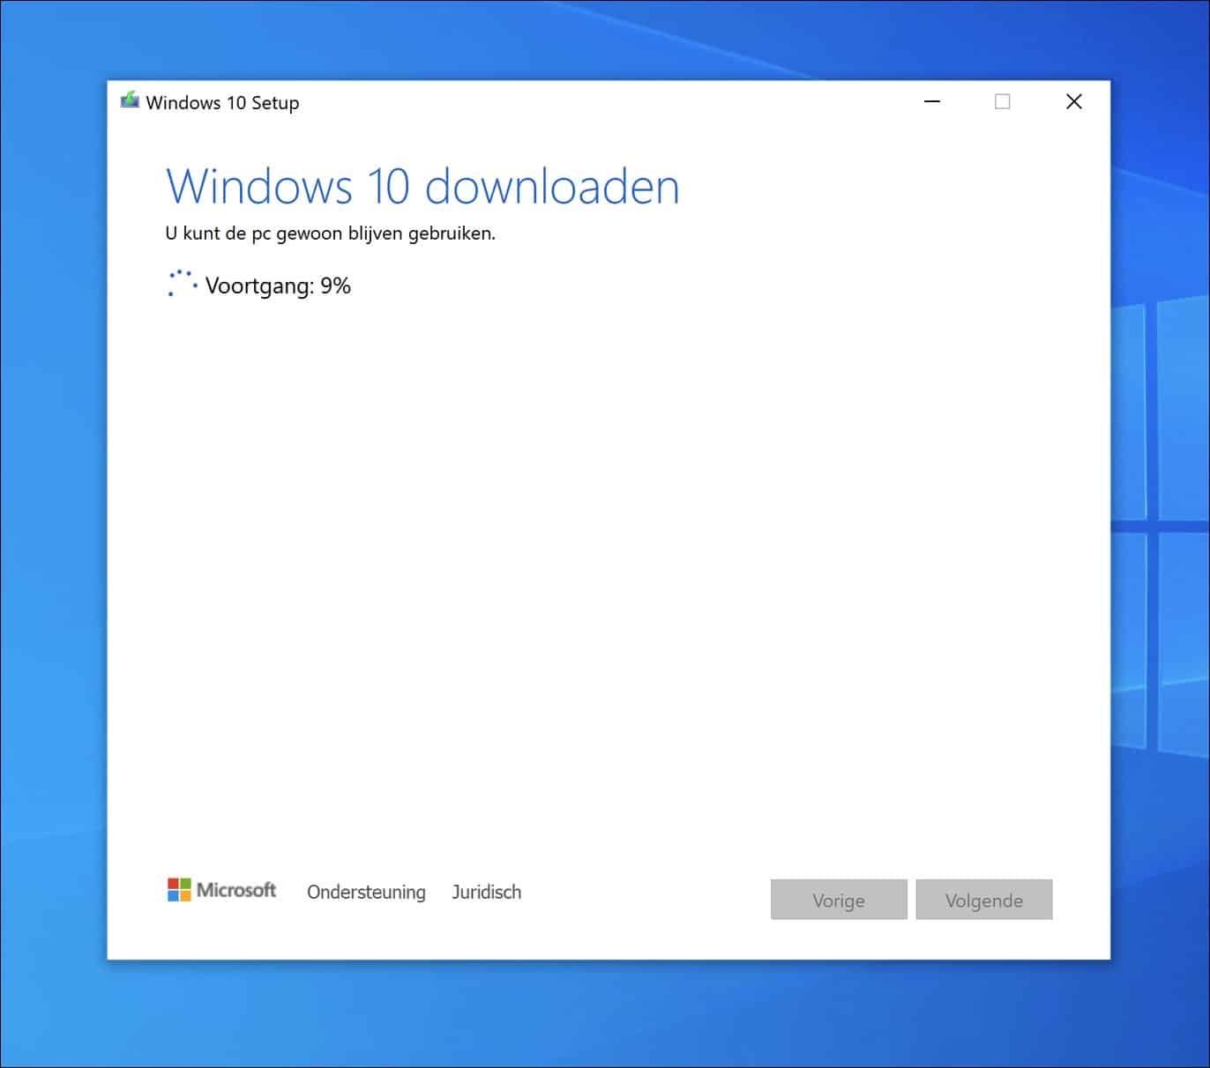Click the Vorige button

pyautogui.click(x=839, y=900)
